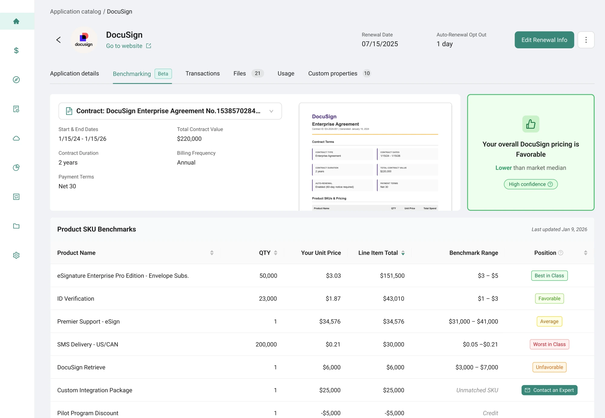Click the Custom properties count badge 10

coord(367,73)
